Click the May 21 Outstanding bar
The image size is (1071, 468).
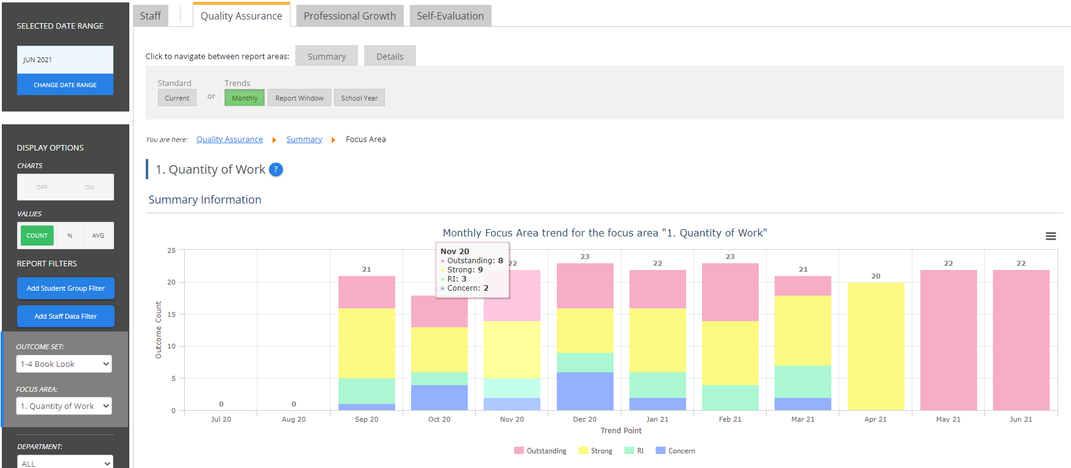948,340
